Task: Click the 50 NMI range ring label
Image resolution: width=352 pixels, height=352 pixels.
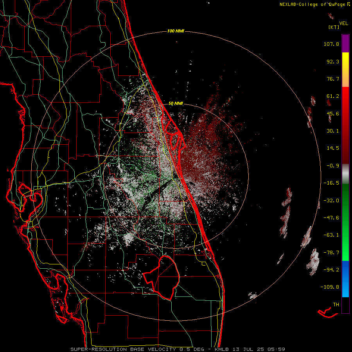Action: coord(176,104)
